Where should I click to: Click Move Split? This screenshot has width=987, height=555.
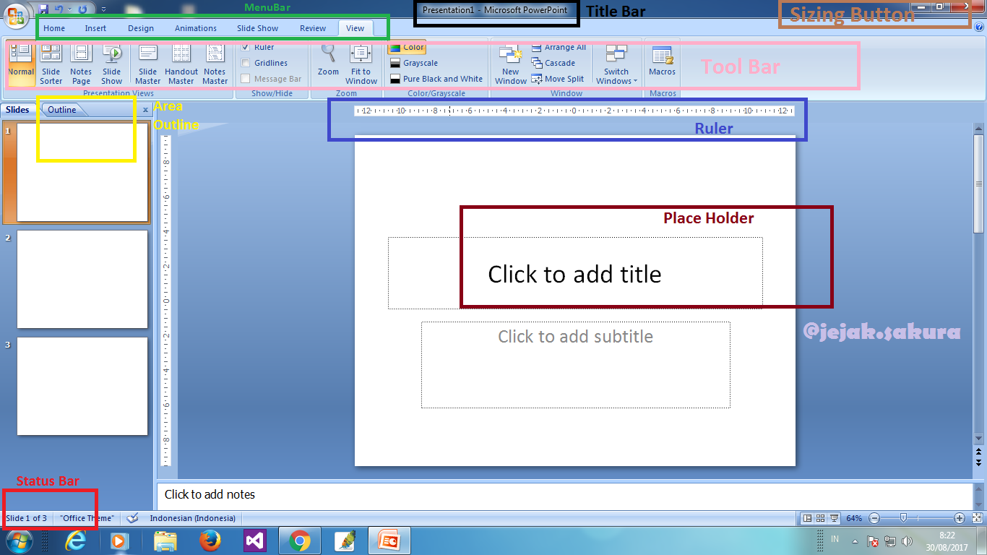558,79
